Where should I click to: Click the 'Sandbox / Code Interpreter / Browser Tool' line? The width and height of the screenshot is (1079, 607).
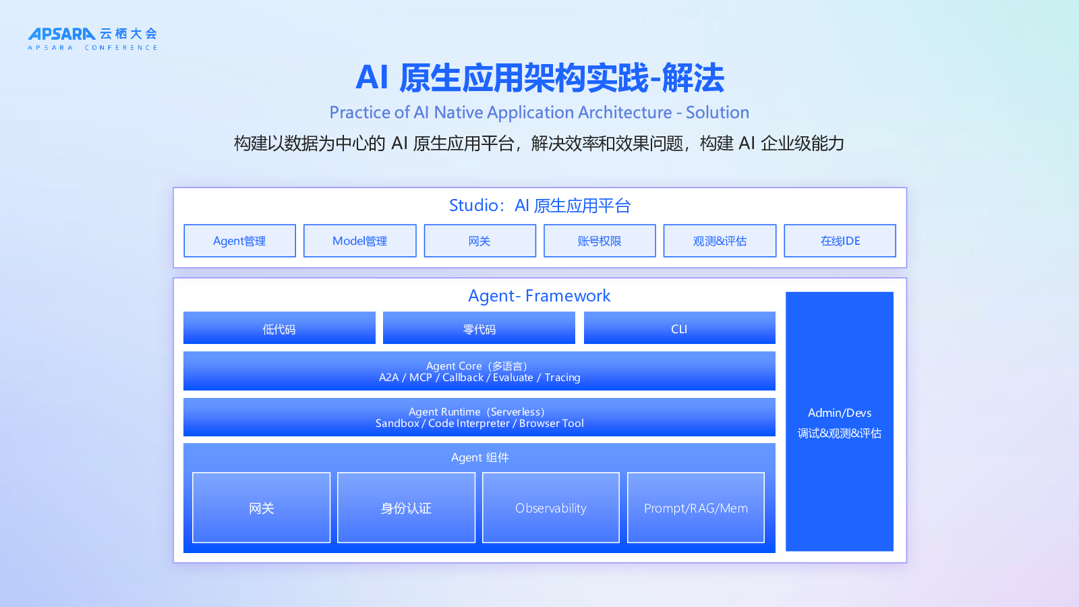(479, 424)
